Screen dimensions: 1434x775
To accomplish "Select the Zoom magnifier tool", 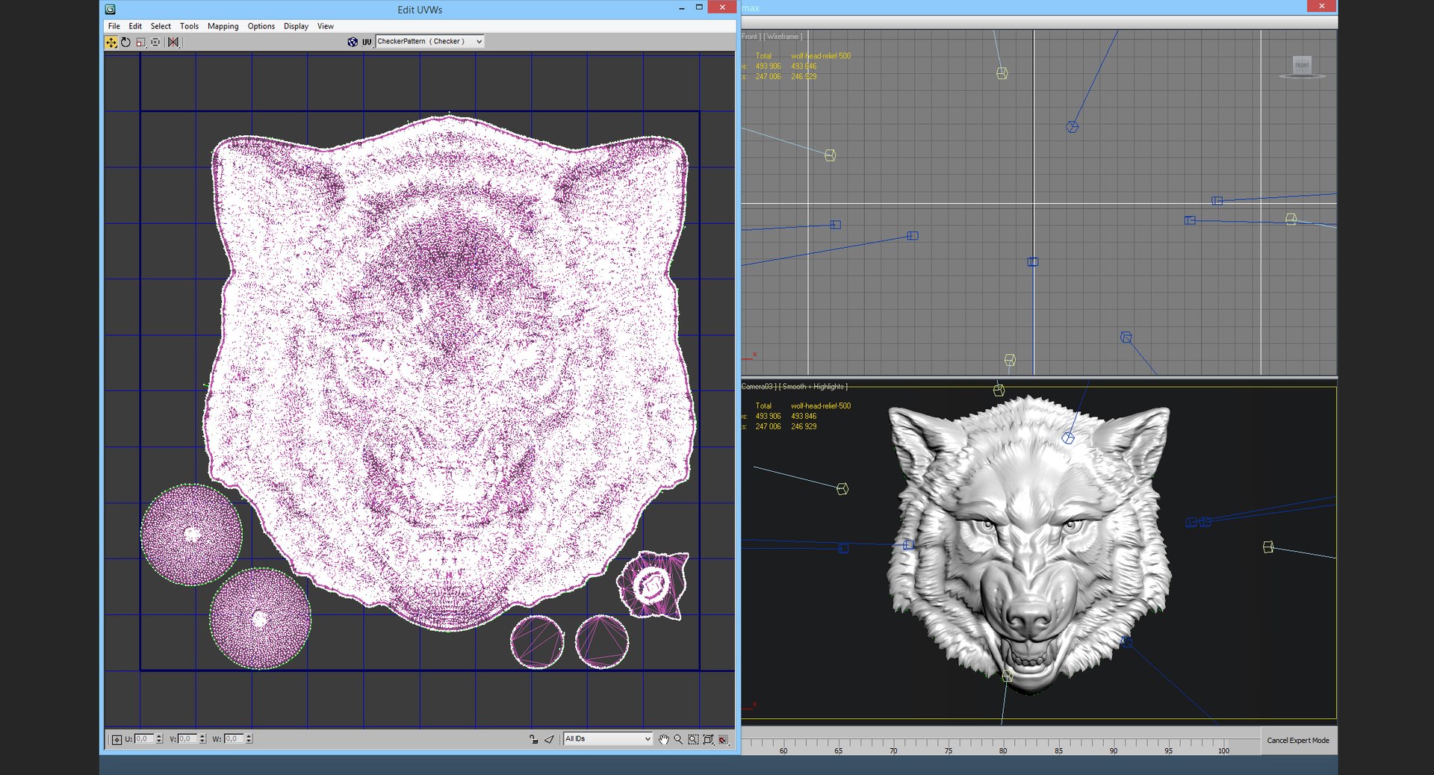I will [678, 739].
